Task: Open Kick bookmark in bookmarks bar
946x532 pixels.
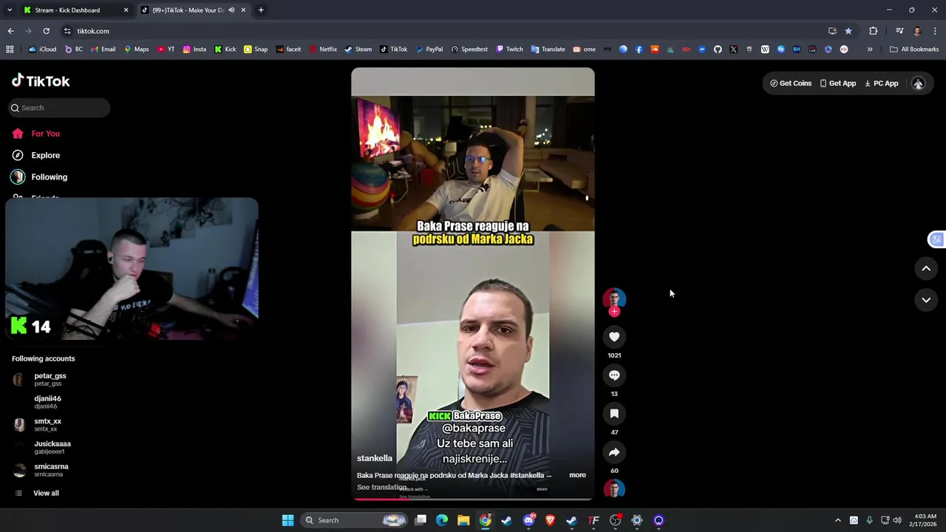Action: point(225,50)
